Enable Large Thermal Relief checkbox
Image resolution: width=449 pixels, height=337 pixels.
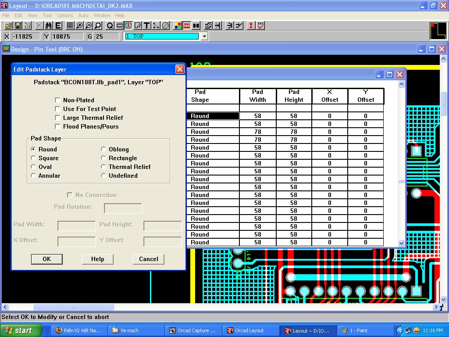[x=57, y=118]
